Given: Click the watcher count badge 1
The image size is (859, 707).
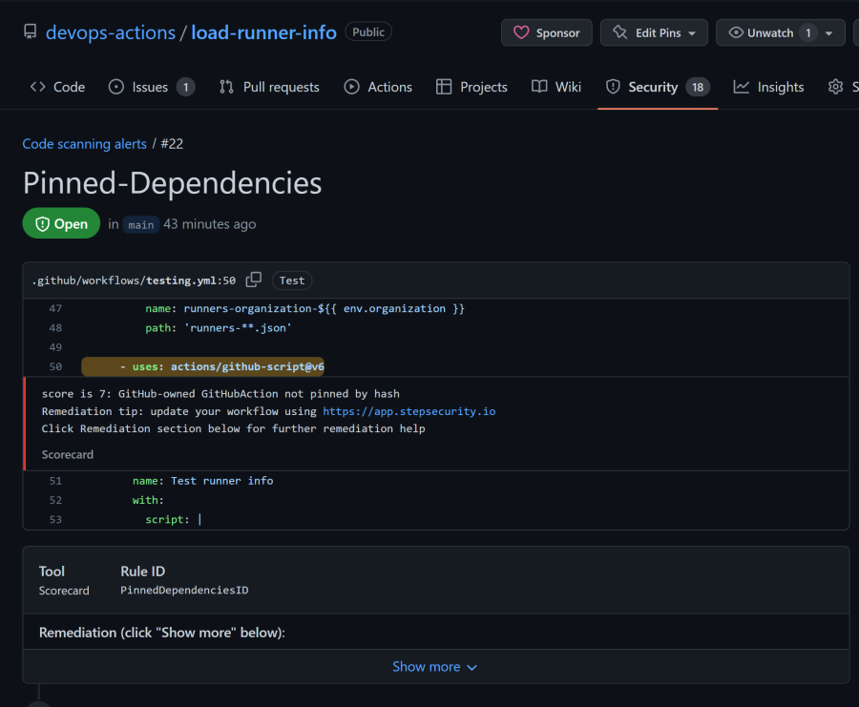Looking at the screenshot, I should coord(807,32).
